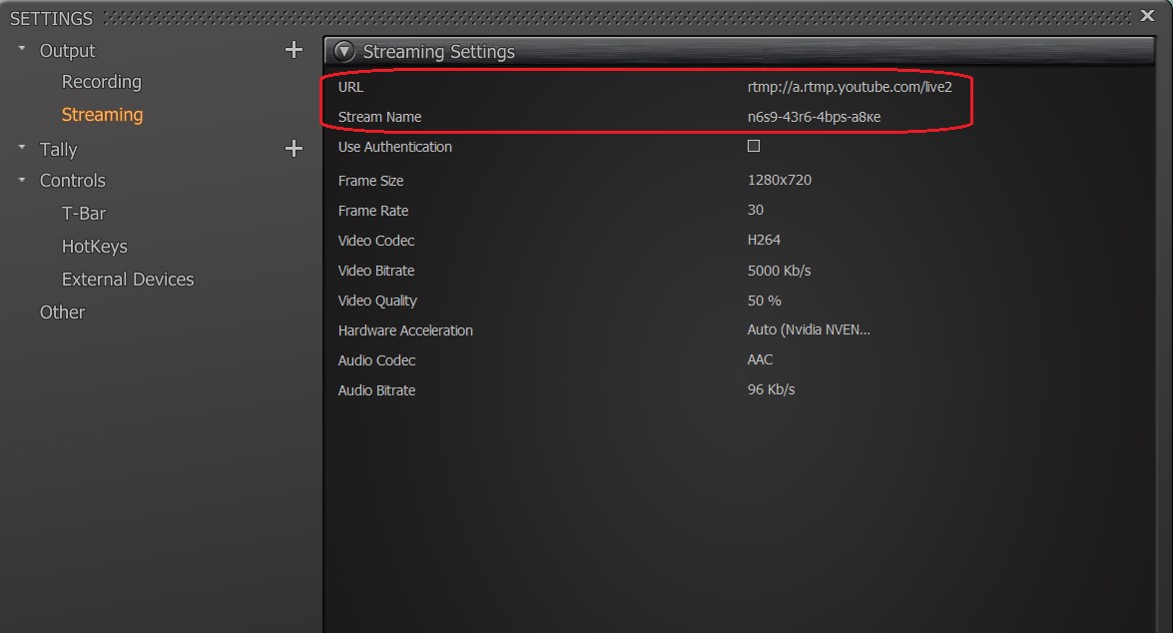This screenshot has width=1173, height=633.
Task: Change the Hardware Acceleration Auto option
Action: (809, 329)
